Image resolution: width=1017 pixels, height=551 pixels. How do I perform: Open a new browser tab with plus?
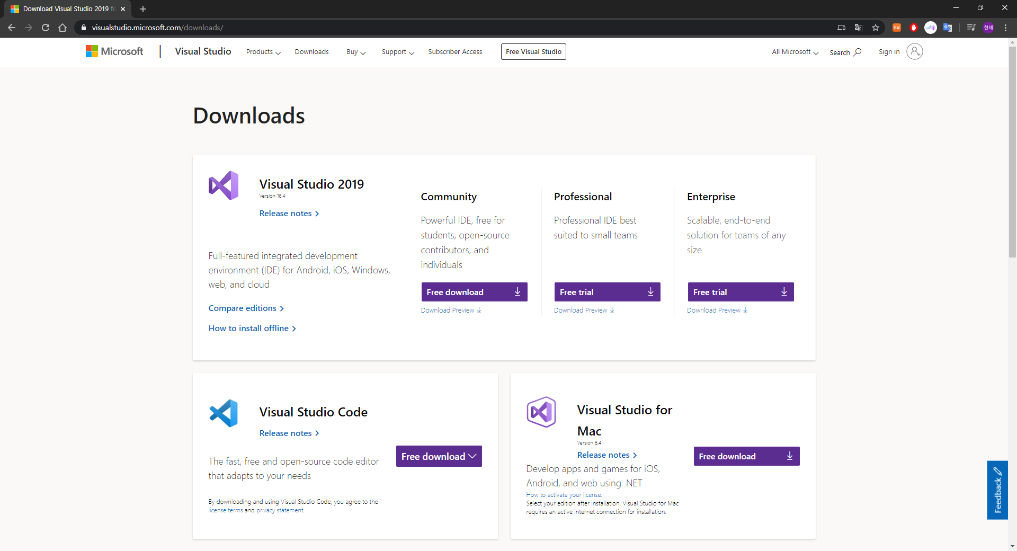pos(143,9)
